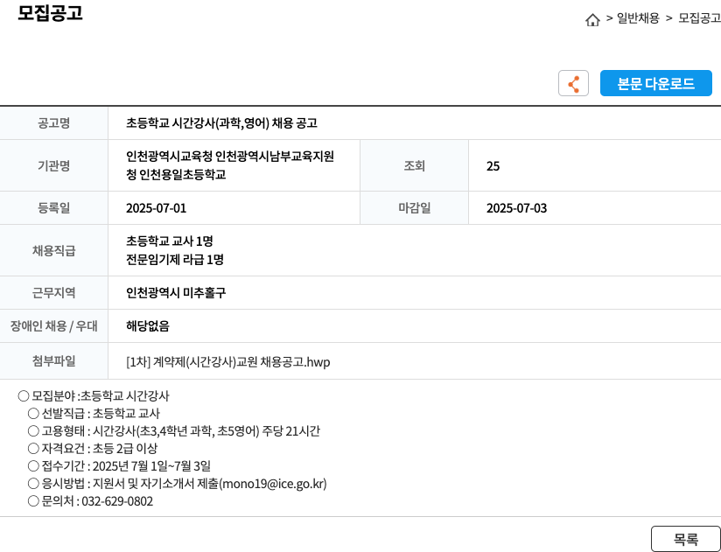Select the title 초등학교 시간강사(과학,영어) 채용 공고

tap(221, 123)
